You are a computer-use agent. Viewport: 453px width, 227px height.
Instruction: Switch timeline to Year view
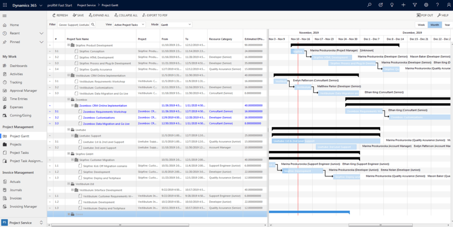447,25
